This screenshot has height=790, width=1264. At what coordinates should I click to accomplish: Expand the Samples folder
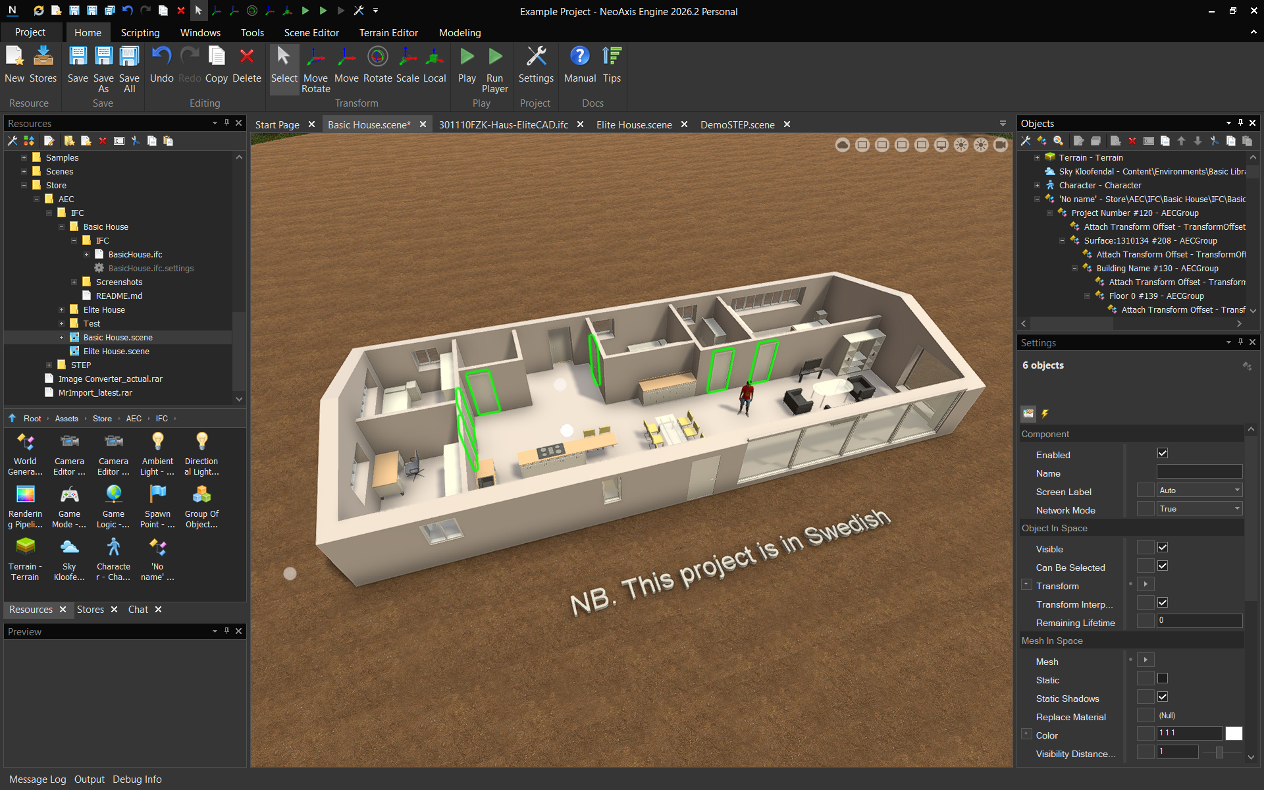[24, 157]
